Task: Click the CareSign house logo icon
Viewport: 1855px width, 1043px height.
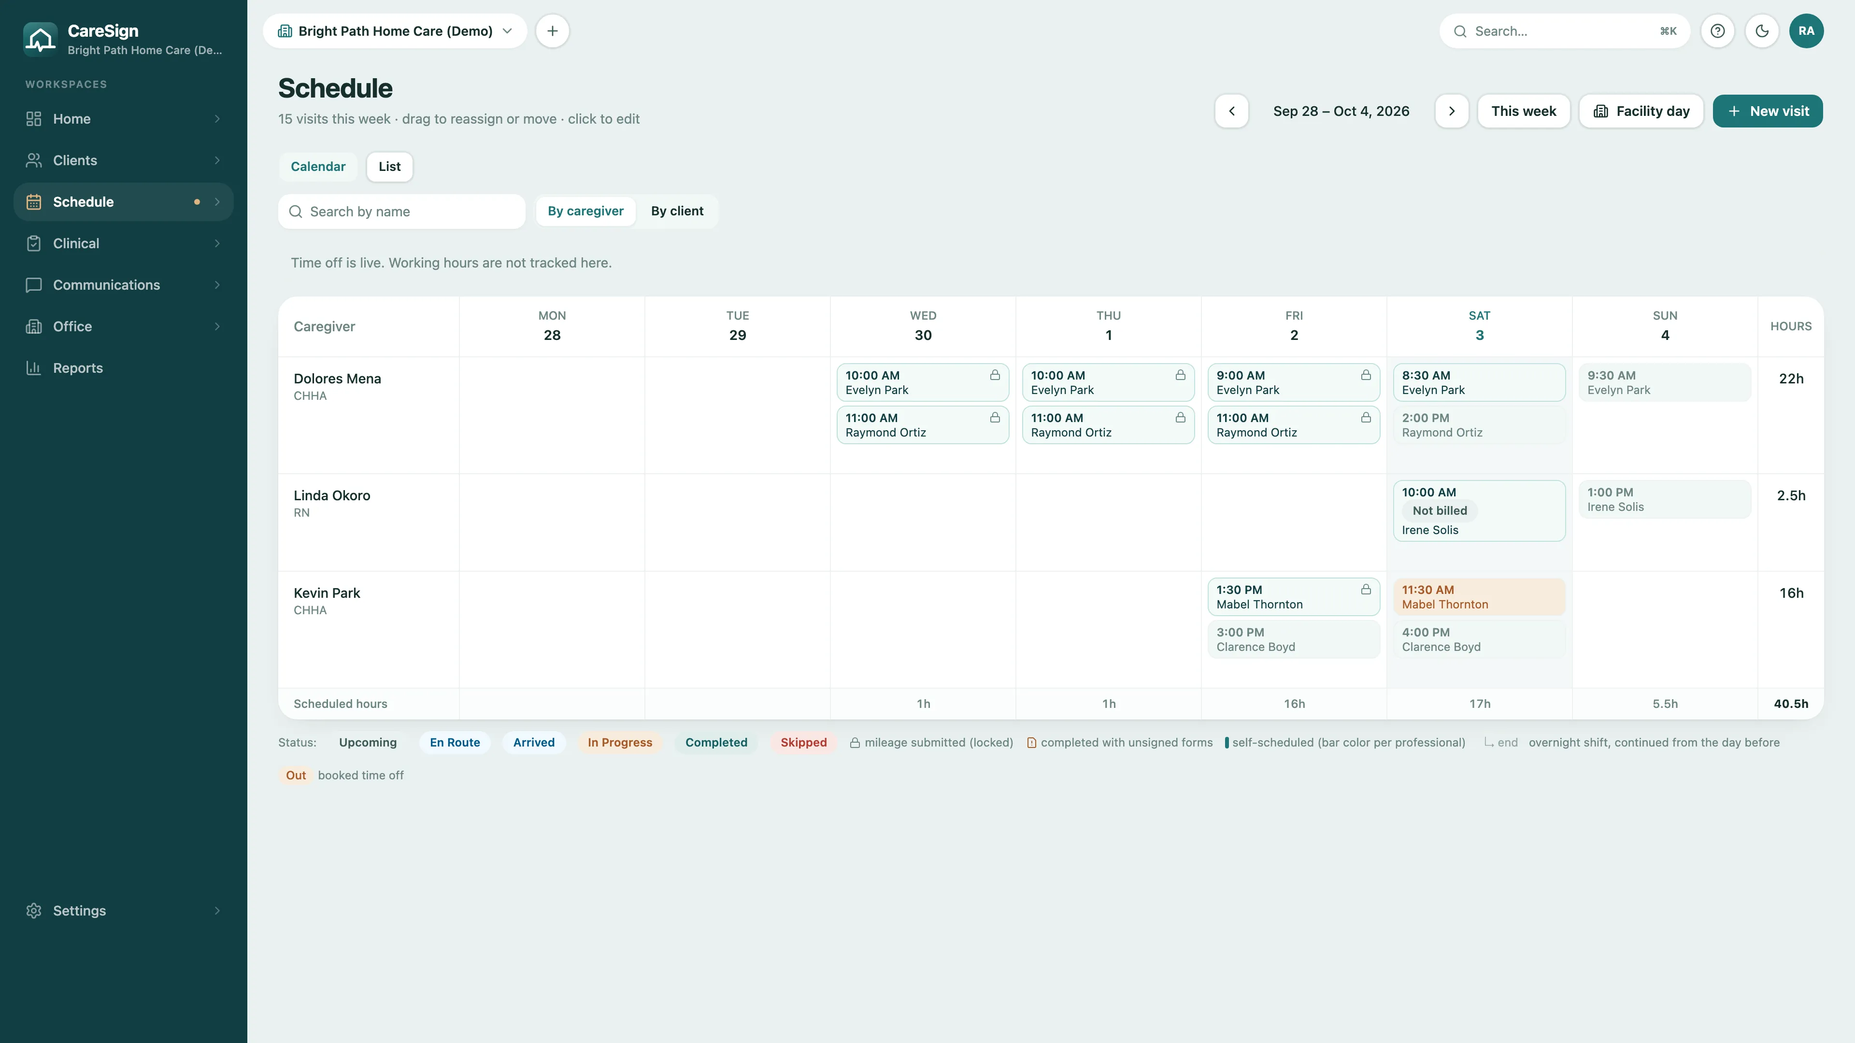Action: 40,39
